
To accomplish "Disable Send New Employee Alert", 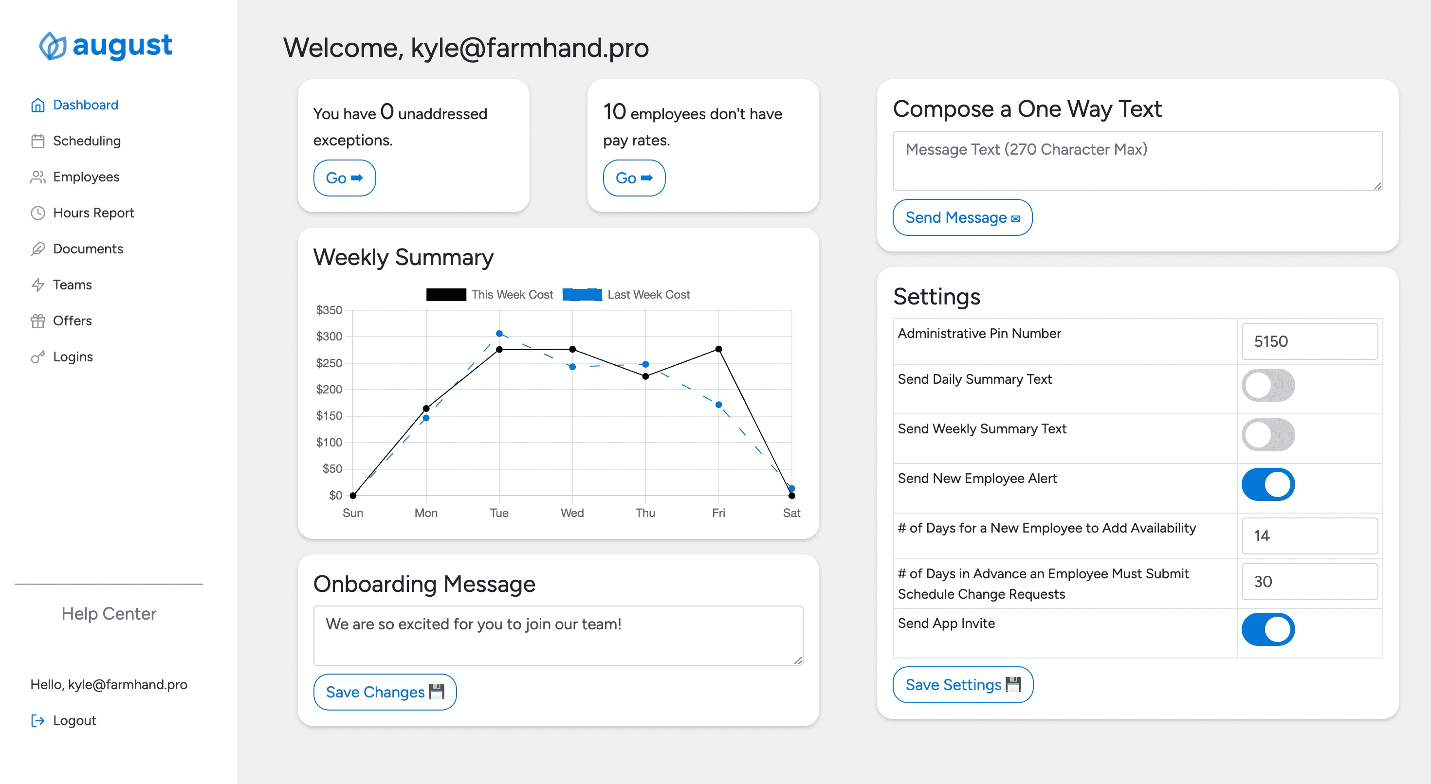I will [x=1268, y=484].
